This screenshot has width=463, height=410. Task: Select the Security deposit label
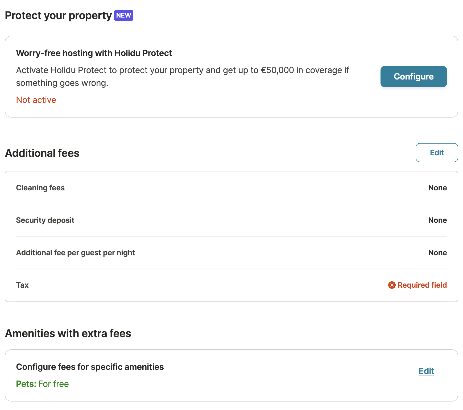[x=45, y=220]
